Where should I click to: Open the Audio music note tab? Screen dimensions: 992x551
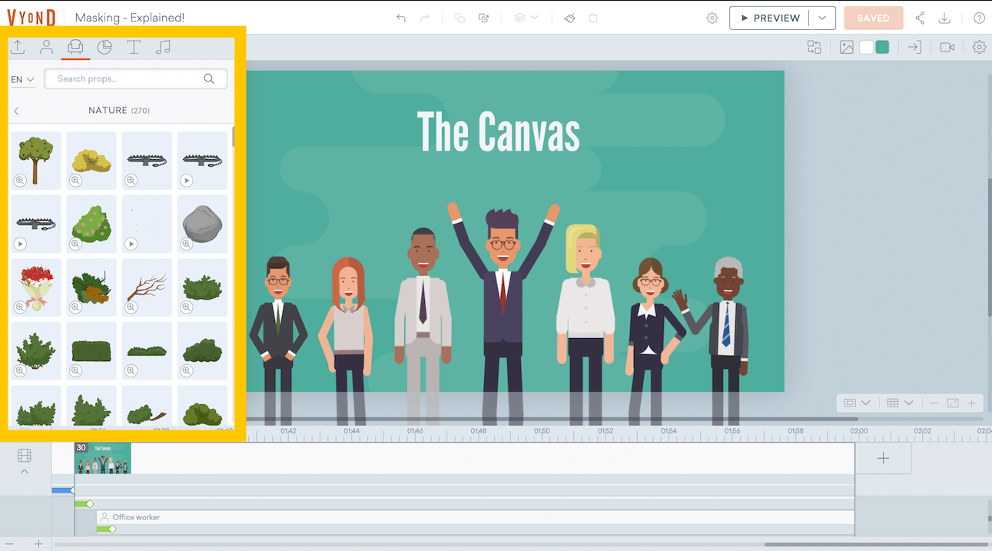pyautogui.click(x=162, y=48)
